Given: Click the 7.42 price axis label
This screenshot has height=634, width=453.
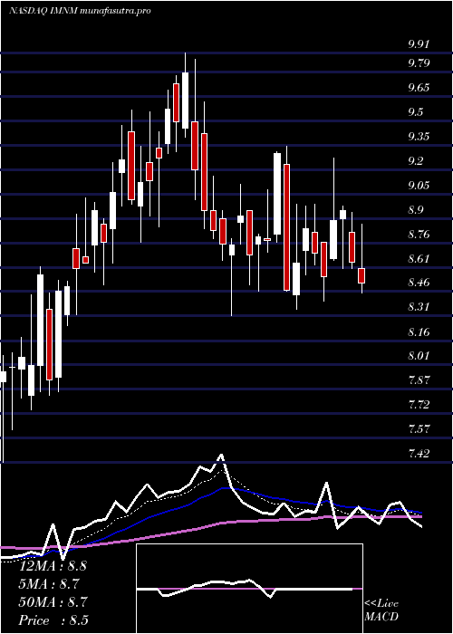Looking at the screenshot, I should 419,454.
